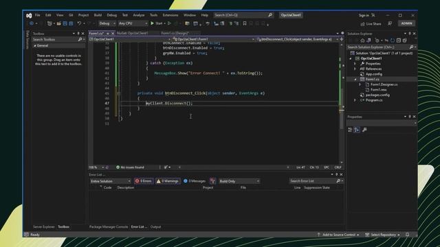Toggle Alphabetical sort in Properties panel
The height and width of the screenshot is (247, 440).
[x=356, y=130]
